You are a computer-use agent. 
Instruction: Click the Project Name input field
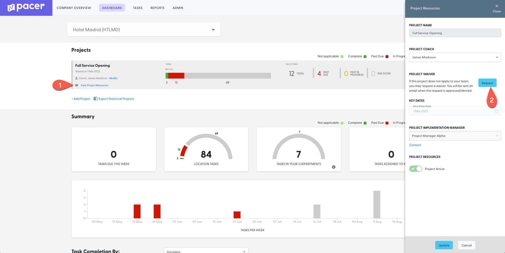455,33
